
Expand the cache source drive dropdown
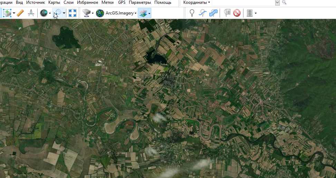pos(93,13)
